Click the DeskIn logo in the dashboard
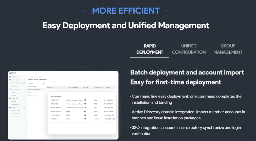Image resolution: width=256 pixels, height=141 pixels. pos(13,73)
